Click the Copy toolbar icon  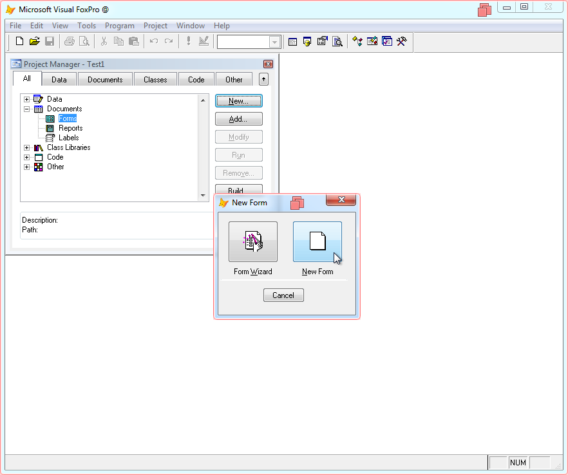click(x=118, y=41)
